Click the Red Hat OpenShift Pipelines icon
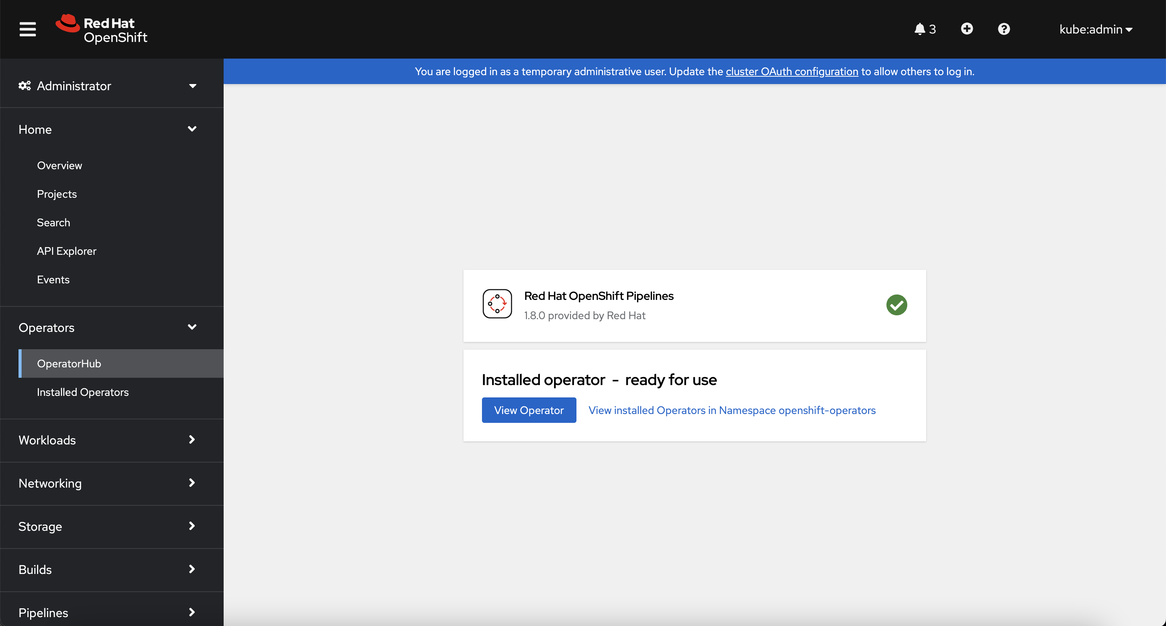 [x=497, y=304]
